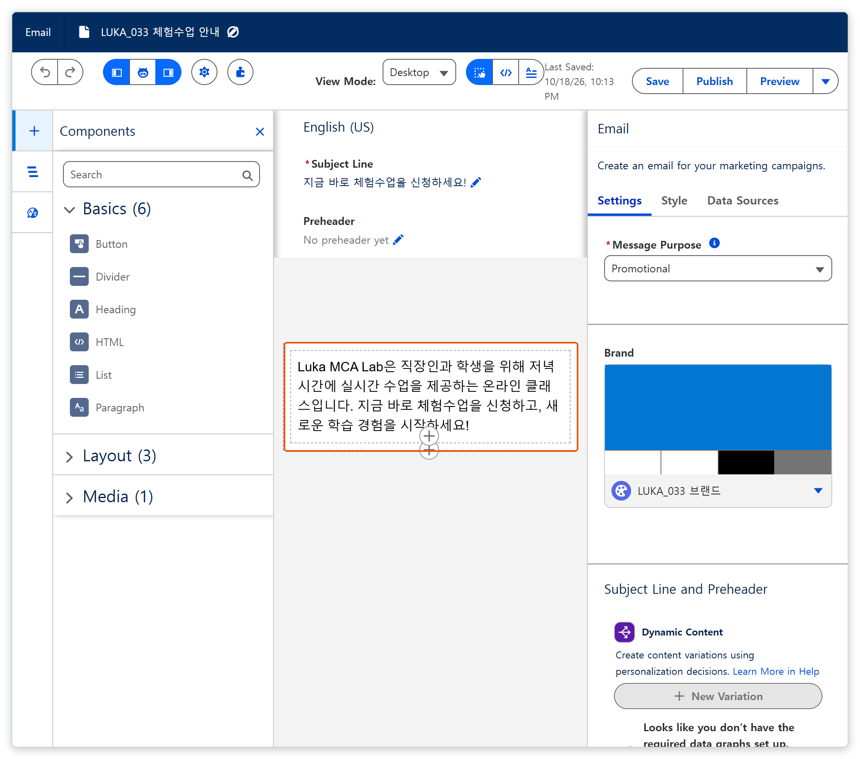
Task: Switch to plain text view mode
Action: 531,72
